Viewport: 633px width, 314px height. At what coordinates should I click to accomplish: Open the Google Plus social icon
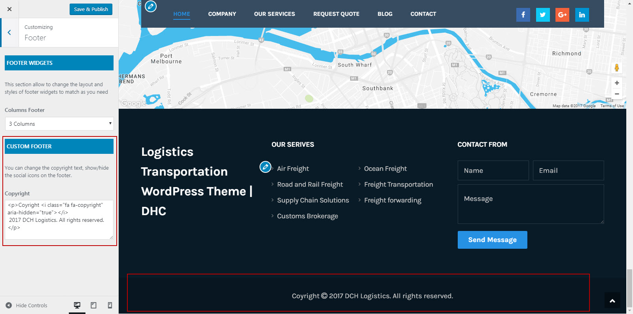[562, 15]
